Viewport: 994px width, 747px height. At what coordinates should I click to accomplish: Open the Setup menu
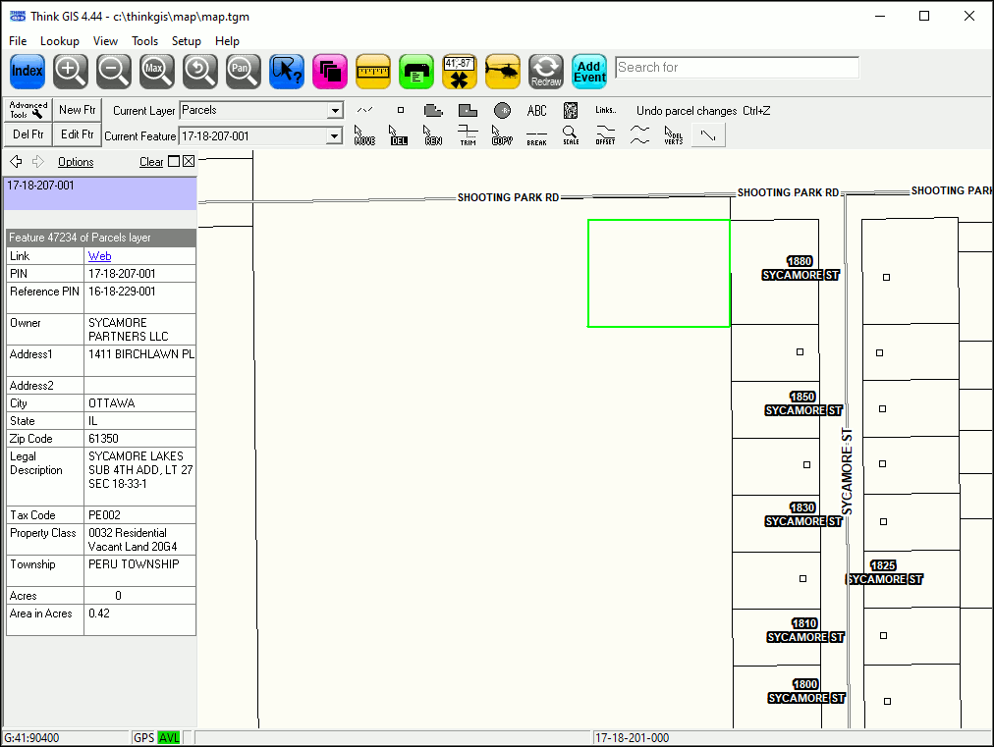(186, 41)
